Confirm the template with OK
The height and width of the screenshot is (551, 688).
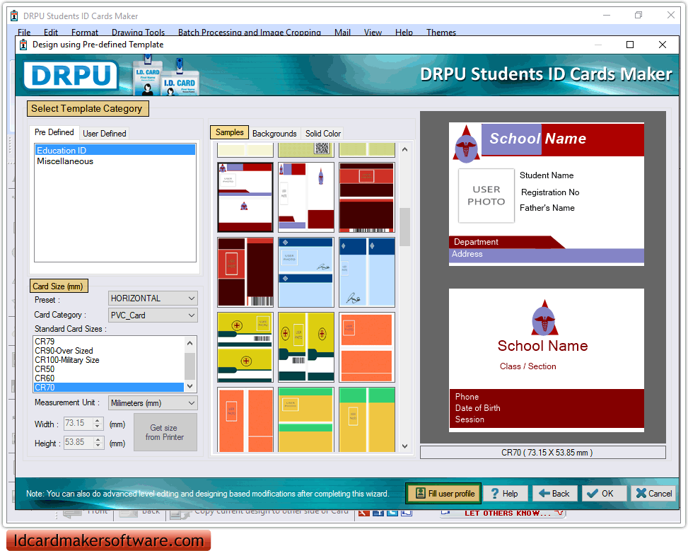(604, 493)
